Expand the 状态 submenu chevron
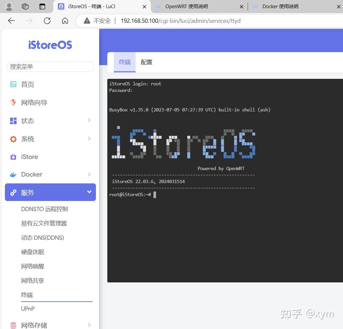The height and width of the screenshot is (329, 343). point(89,121)
